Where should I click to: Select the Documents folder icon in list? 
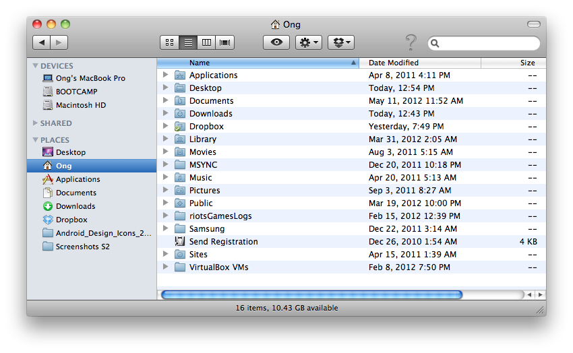click(180, 101)
